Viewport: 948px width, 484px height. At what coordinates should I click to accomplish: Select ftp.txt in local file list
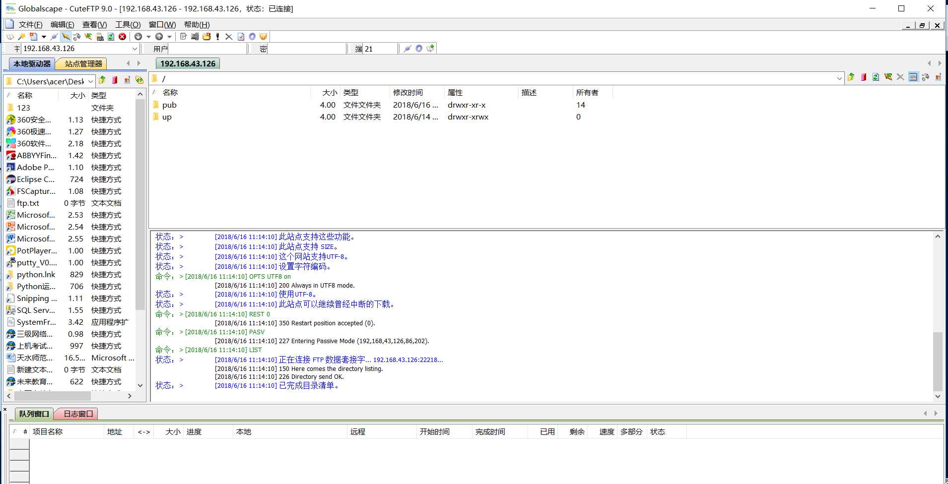28,203
